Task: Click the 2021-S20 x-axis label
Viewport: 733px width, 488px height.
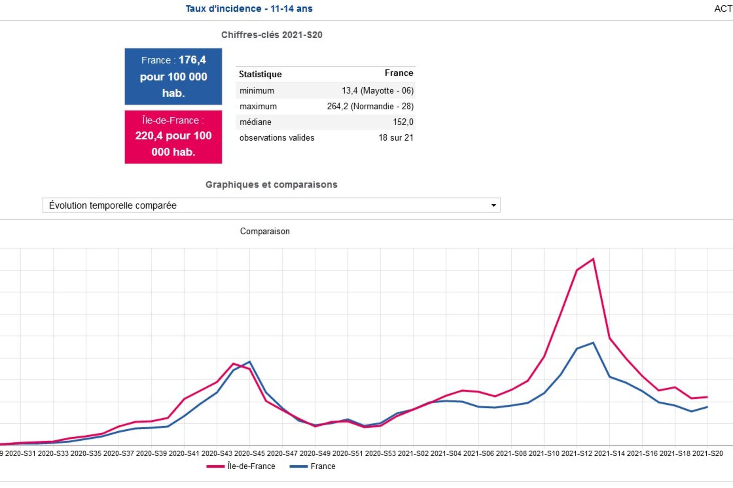Action: pyautogui.click(x=707, y=453)
